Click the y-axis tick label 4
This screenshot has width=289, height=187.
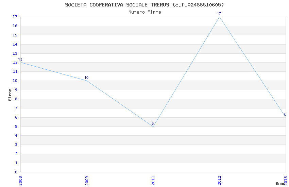16,135
